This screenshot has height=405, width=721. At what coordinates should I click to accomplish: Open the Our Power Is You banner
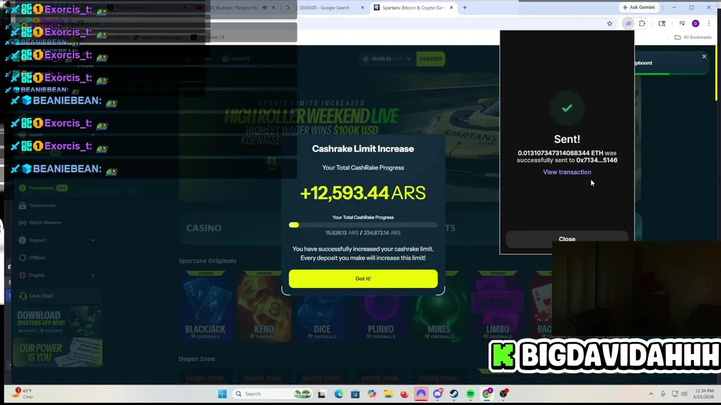[57, 354]
